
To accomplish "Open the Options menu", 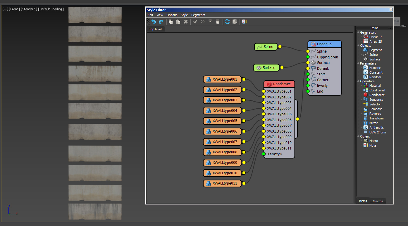I will pos(172,15).
